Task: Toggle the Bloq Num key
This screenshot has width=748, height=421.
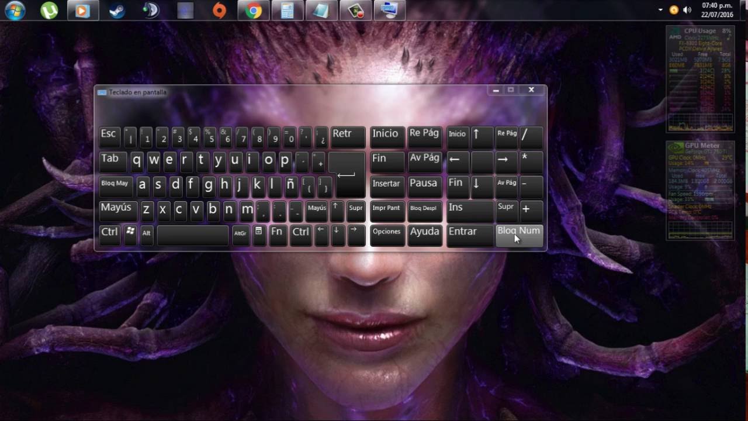Action: click(x=519, y=234)
